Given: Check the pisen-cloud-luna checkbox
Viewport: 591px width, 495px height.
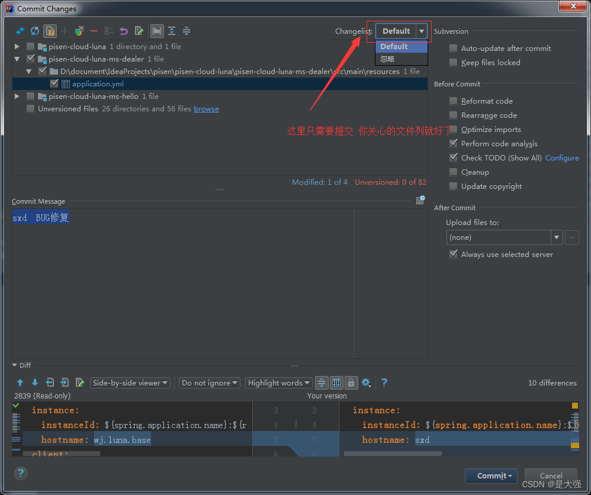Looking at the screenshot, I should [31, 46].
